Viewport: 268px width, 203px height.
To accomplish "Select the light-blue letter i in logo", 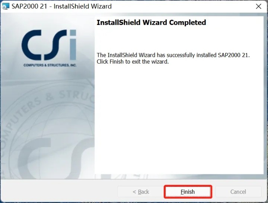I will 73,45.
